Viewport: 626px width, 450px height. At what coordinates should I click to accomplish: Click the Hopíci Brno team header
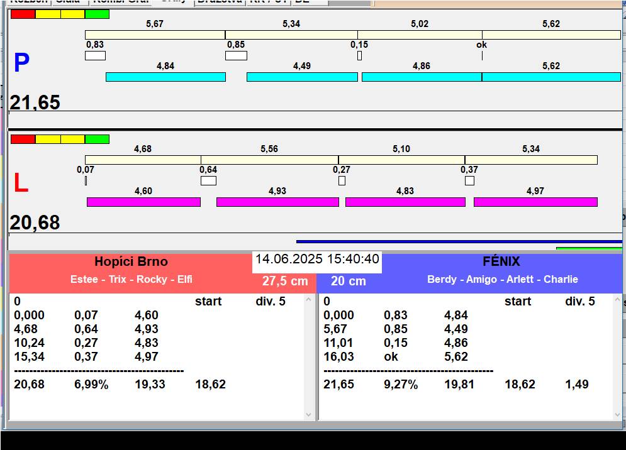[x=131, y=262]
